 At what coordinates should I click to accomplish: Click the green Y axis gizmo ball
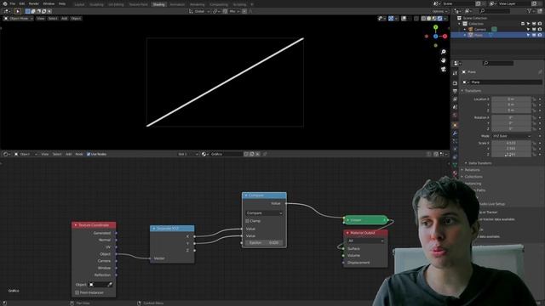(435, 27)
